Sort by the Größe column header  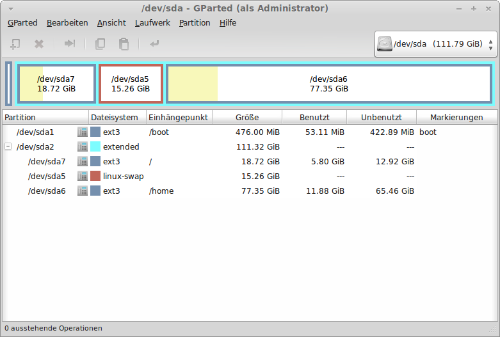tap(247, 117)
